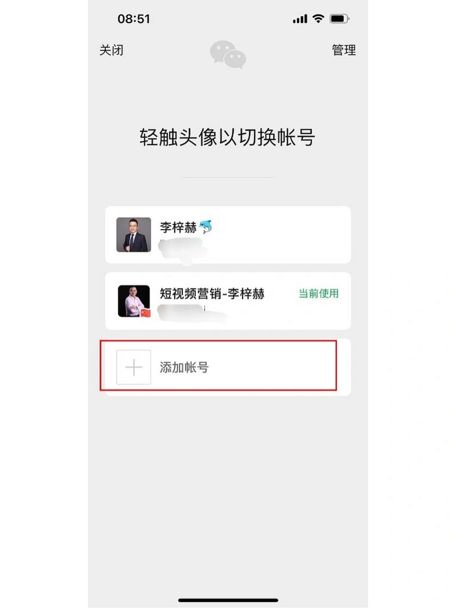The height and width of the screenshot is (608, 456).
Task: Tap the home indicator bar at the bottom
Action: click(x=228, y=599)
